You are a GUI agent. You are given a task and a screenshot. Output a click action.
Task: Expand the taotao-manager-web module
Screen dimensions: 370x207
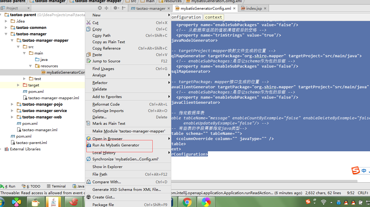click(x=12, y=117)
